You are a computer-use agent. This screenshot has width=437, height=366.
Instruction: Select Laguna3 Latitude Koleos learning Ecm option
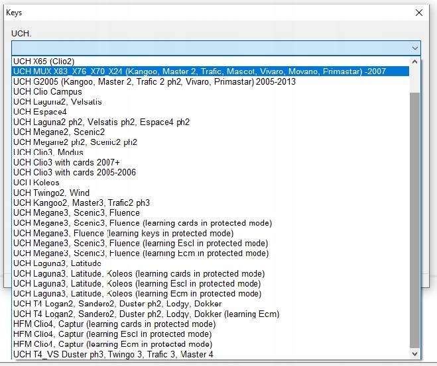(211, 293)
